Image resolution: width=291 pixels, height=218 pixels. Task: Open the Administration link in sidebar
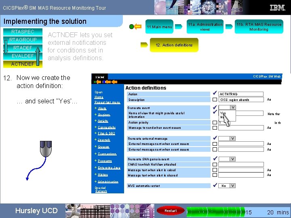point(108,182)
